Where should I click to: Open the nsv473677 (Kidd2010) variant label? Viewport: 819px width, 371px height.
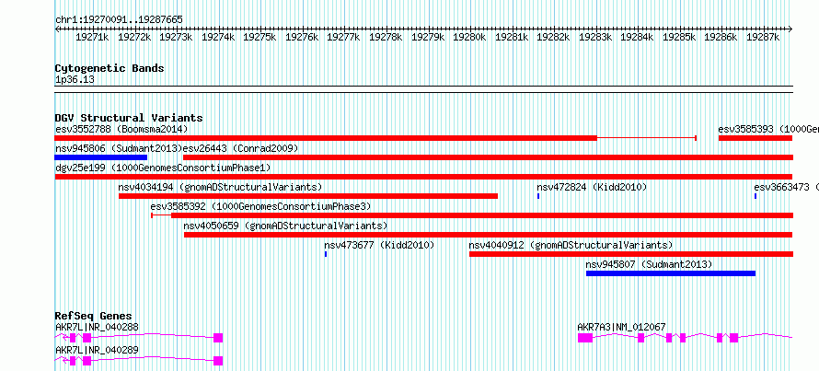(379, 245)
